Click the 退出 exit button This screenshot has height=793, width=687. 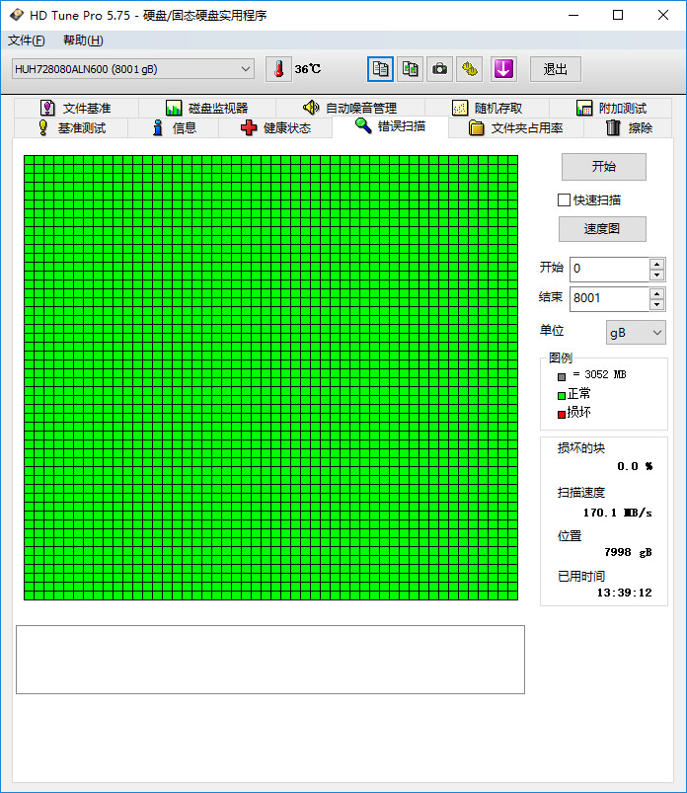tap(555, 69)
